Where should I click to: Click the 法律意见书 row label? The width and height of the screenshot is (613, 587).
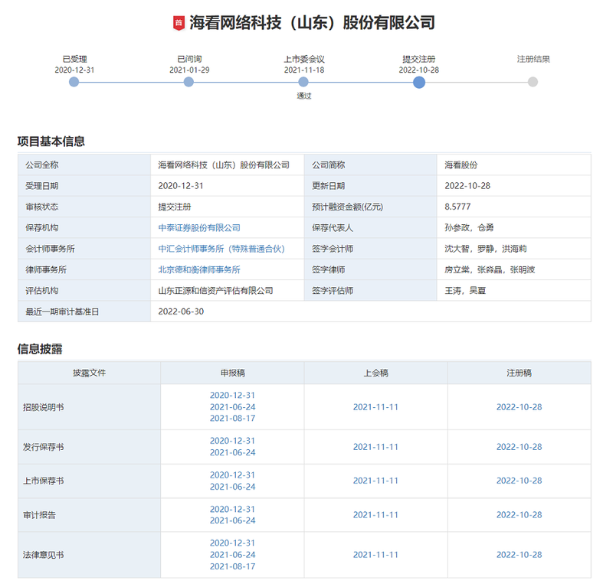pos(44,555)
